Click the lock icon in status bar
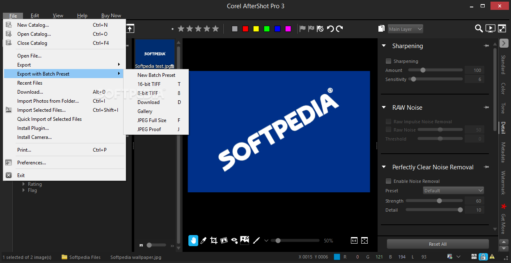 point(483,257)
